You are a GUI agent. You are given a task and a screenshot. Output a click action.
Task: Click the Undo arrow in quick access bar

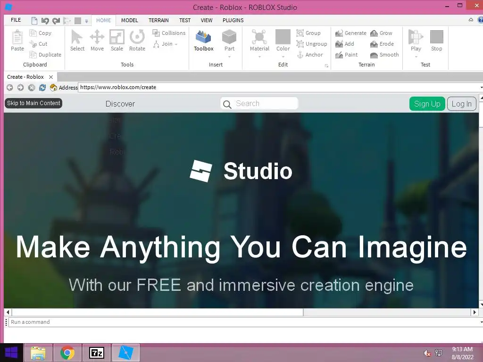tap(45, 21)
